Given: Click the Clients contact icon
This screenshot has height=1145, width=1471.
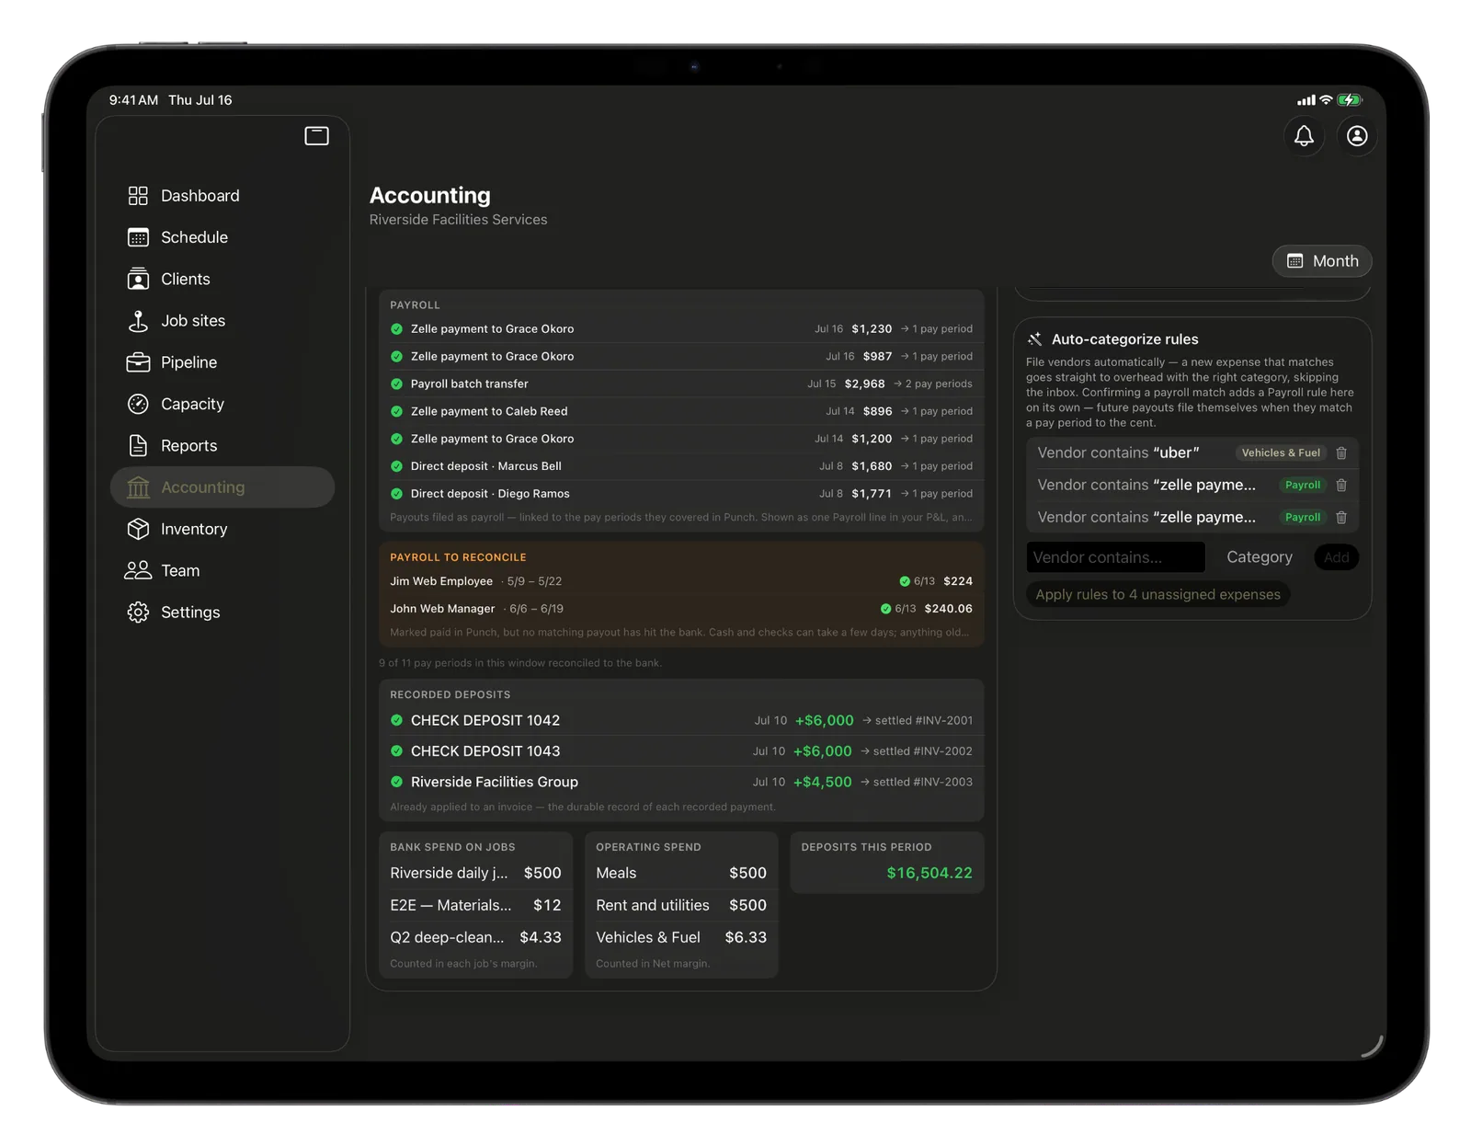Looking at the screenshot, I should click(138, 279).
